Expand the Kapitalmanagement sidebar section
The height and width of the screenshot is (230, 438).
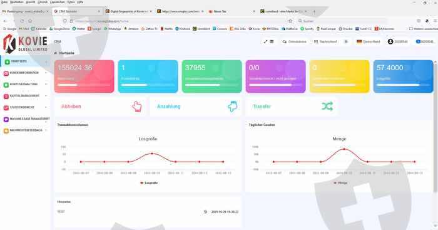click(x=26, y=96)
